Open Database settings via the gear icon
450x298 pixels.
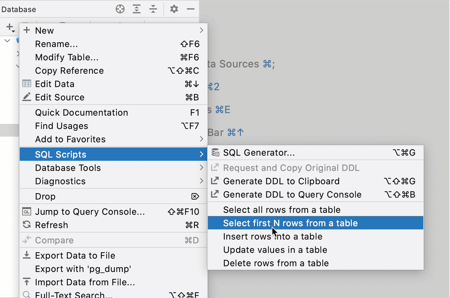click(x=174, y=9)
